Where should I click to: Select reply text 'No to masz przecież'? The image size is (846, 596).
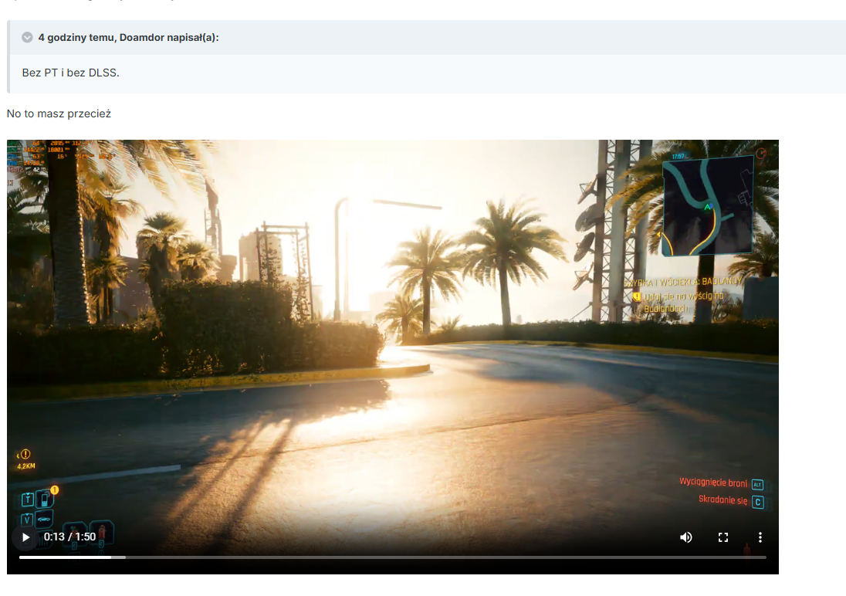click(x=59, y=113)
